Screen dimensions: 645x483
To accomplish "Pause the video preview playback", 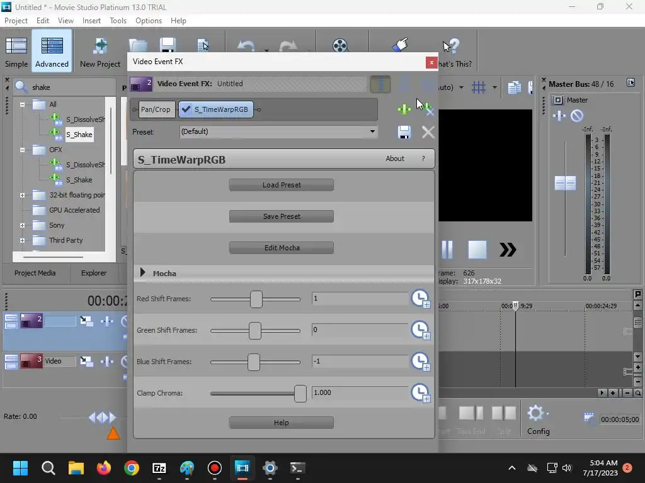I will (447, 249).
